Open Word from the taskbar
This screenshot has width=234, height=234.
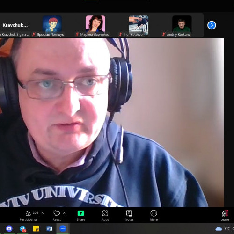click(x=49, y=229)
